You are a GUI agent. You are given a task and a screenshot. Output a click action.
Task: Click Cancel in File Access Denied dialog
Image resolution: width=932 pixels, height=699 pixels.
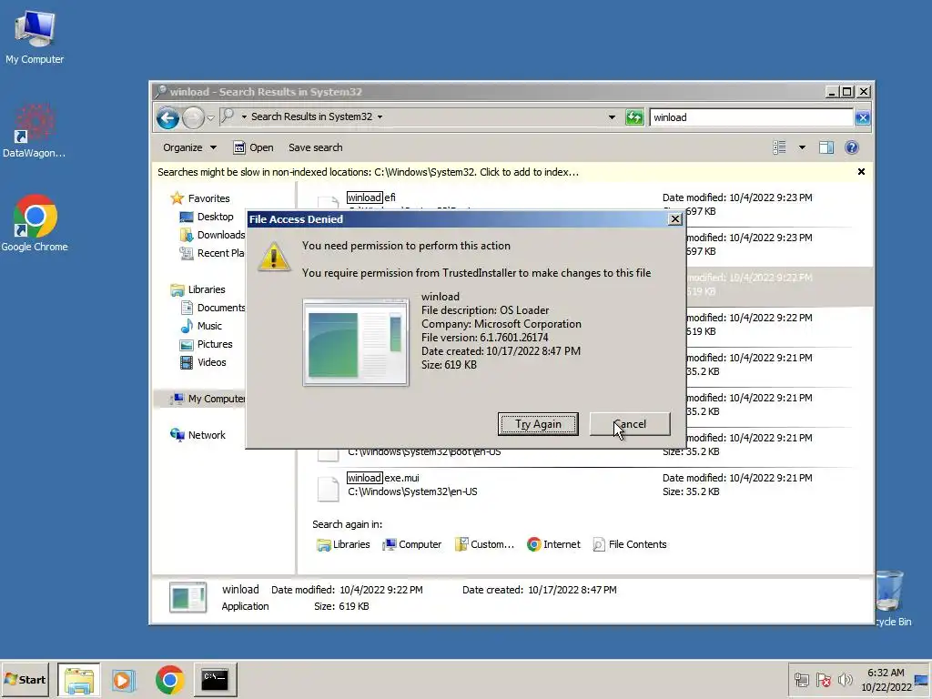(x=630, y=424)
